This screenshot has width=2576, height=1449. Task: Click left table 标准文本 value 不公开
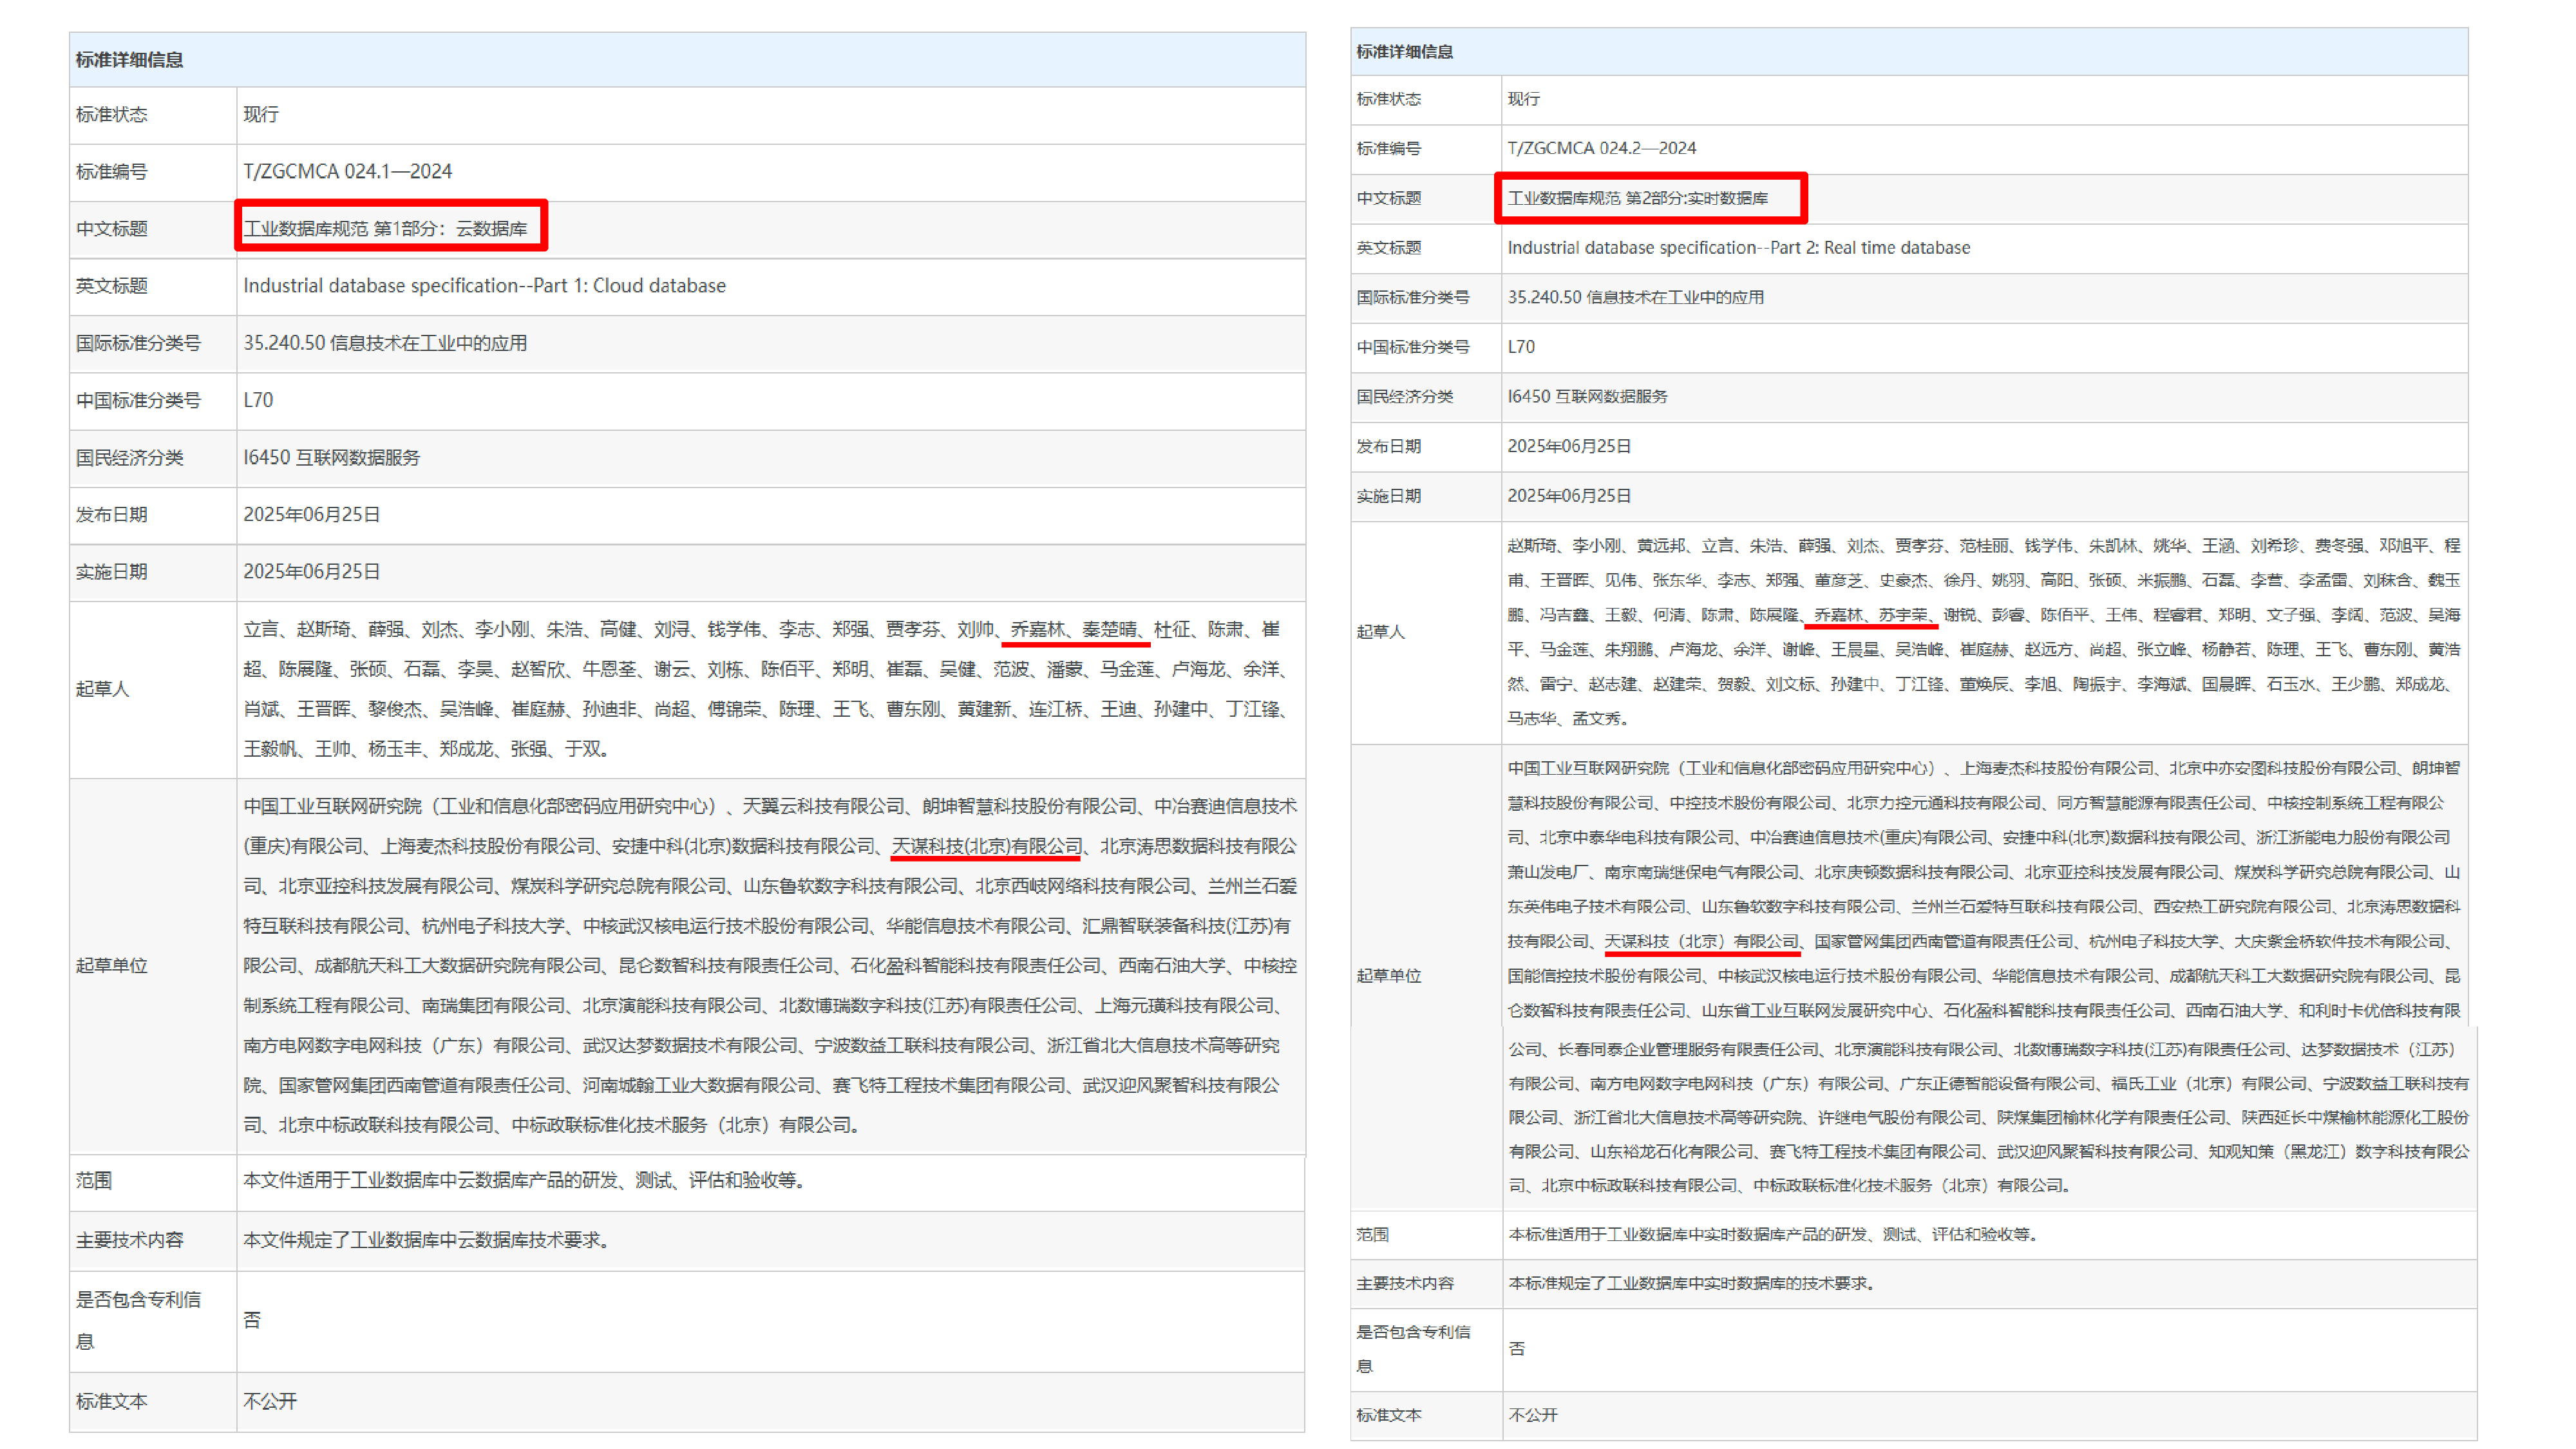pyautogui.click(x=270, y=1401)
